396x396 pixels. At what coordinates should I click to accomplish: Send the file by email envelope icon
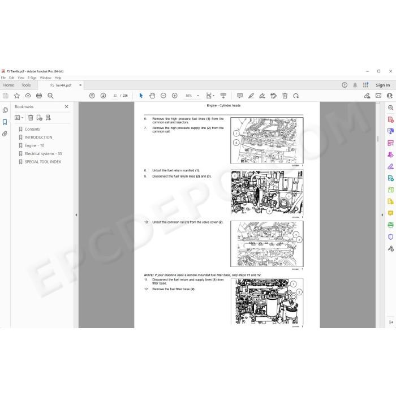(378, 96)
